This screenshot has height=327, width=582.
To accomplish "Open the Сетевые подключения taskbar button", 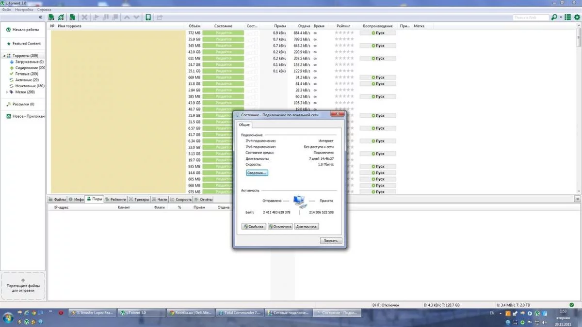I will [x=289, y=313].
